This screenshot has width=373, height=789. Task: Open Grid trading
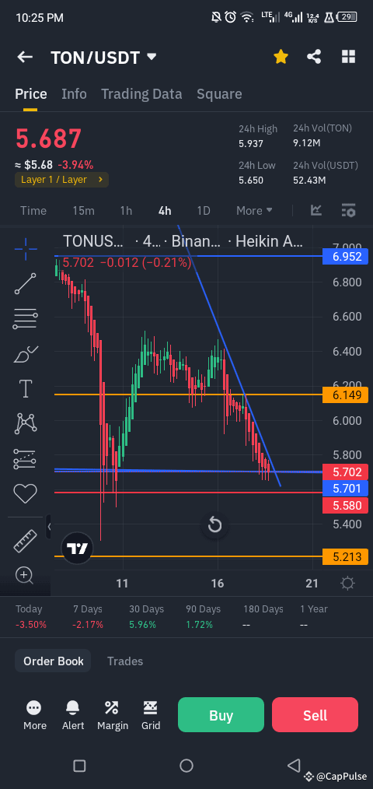pyautogui.click(x=151, y=715)
